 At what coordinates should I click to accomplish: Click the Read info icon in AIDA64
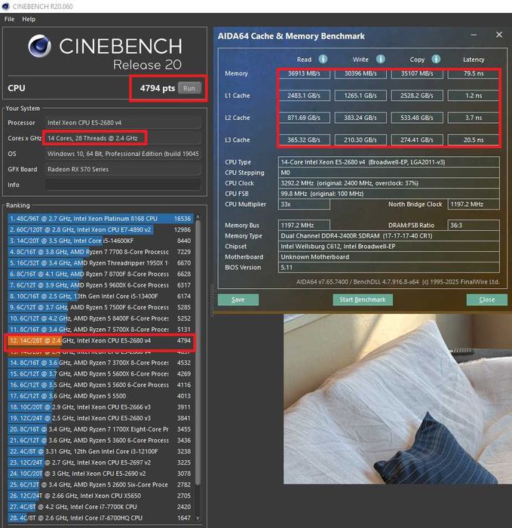323,60
